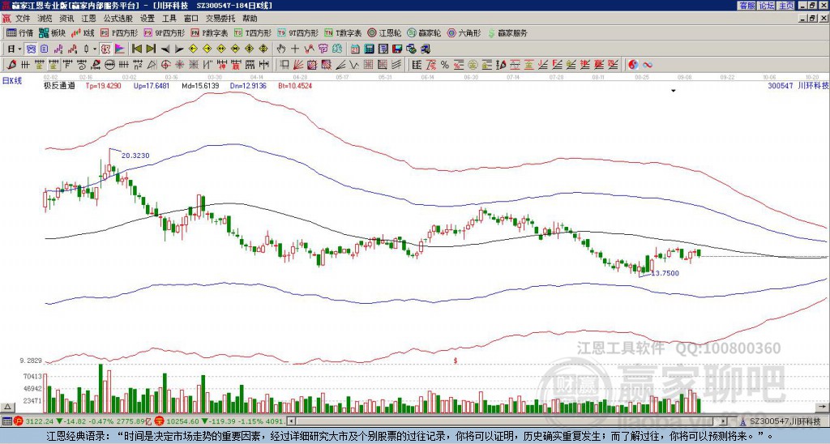The width and height of the screenshot is (830, 444).
Task: Click the 主页 link in the title bar
Action: (786, 6)
